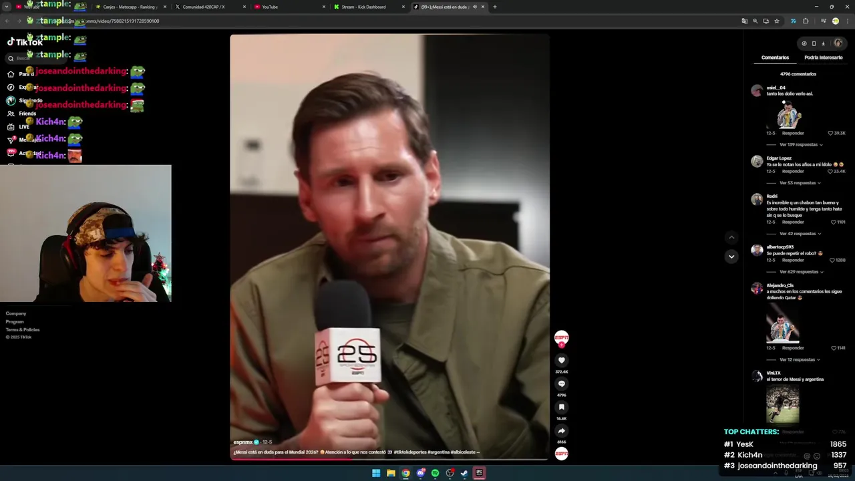Open Chrome zoom magnifier icon in address bar
Screen dimensions: 855x481
click(755, 21)
